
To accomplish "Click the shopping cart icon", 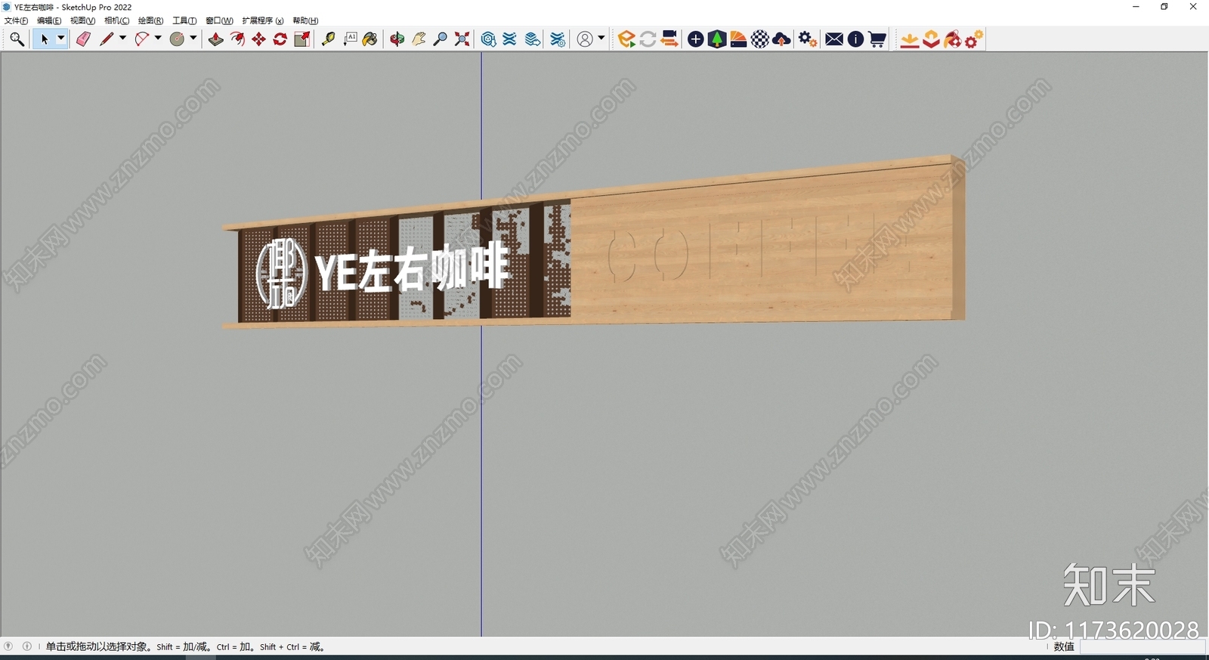I will [x=877, y=39].
